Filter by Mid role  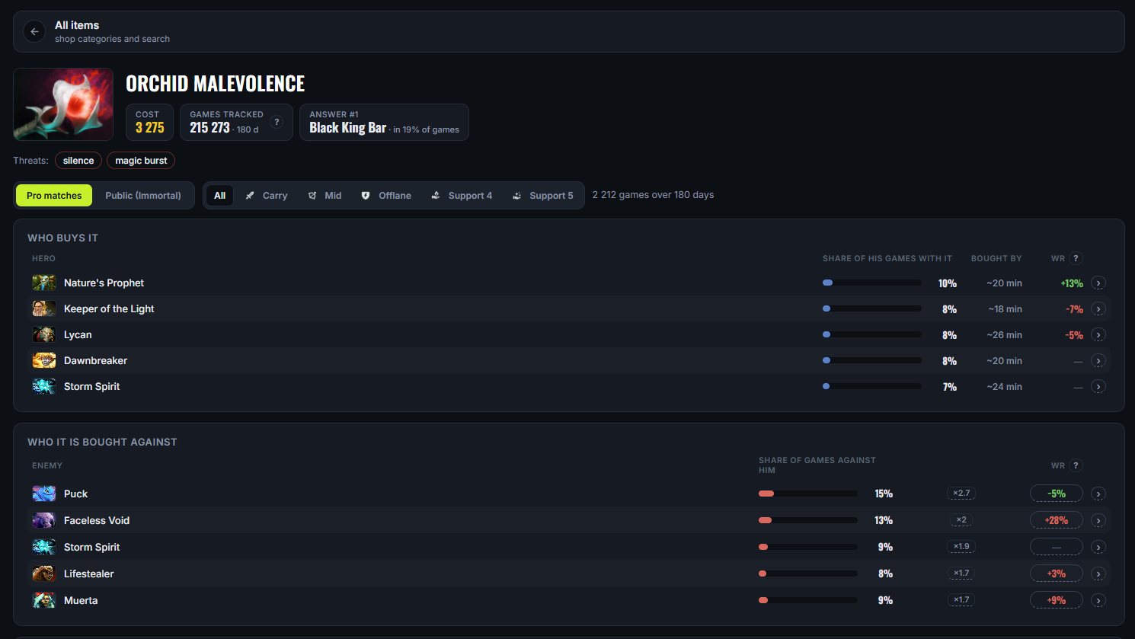pos(325,196)
